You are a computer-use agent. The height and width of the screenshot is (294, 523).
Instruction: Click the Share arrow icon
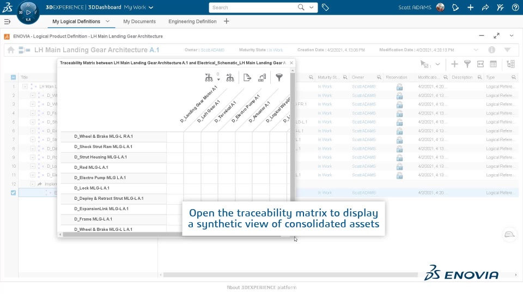[485, 7]
